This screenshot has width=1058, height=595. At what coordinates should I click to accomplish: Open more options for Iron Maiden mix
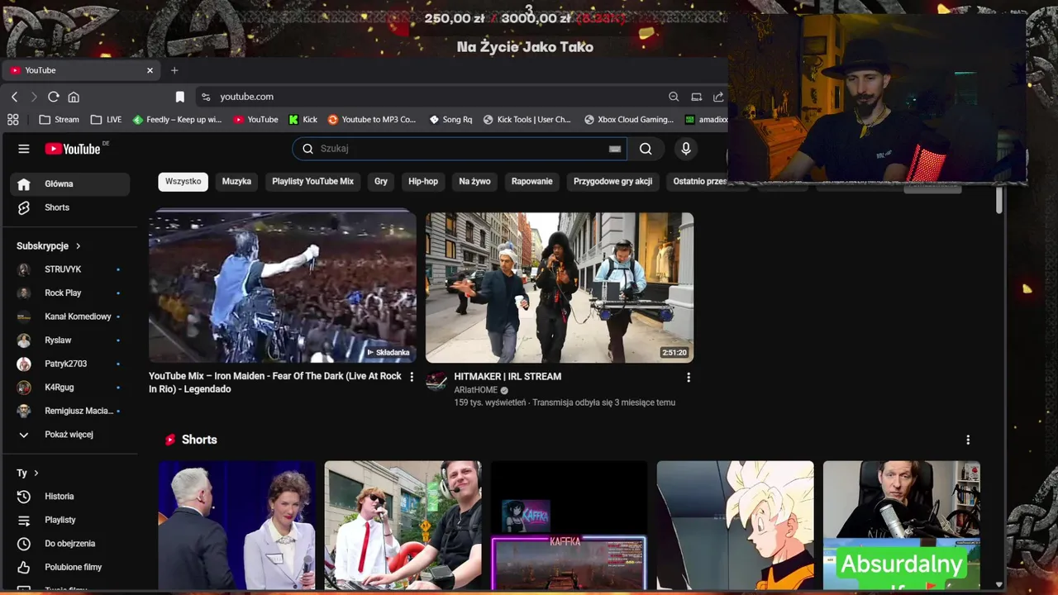[412, 377]
